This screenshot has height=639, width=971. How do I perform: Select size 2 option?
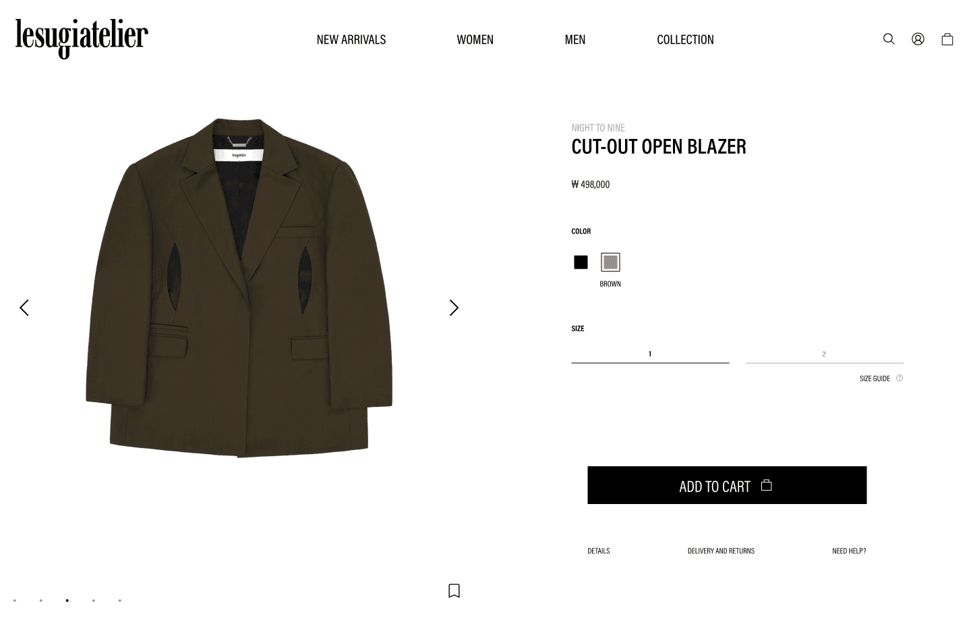coord(824,354)
